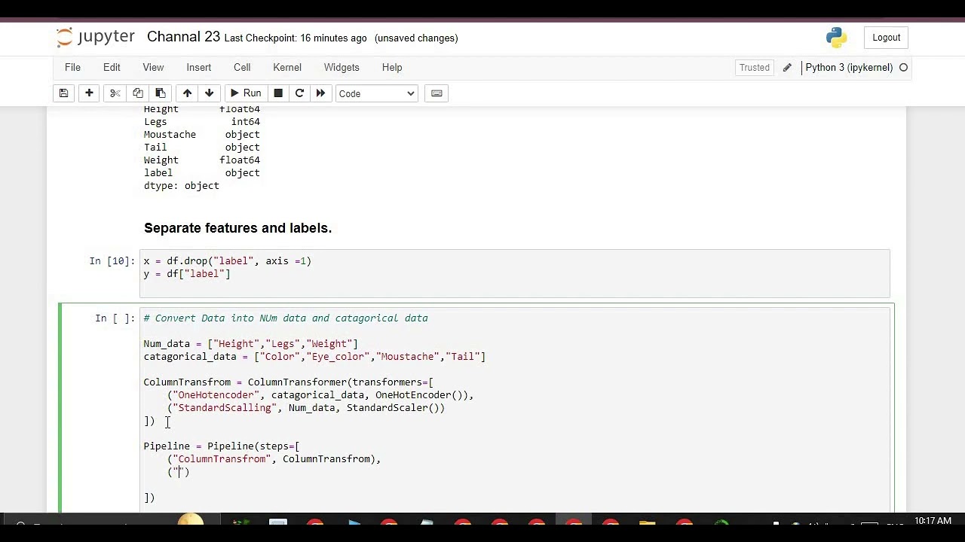Click the label object output row
This screenshot has height=542, width=965.
pyautogui.click(x=202, y=173)
